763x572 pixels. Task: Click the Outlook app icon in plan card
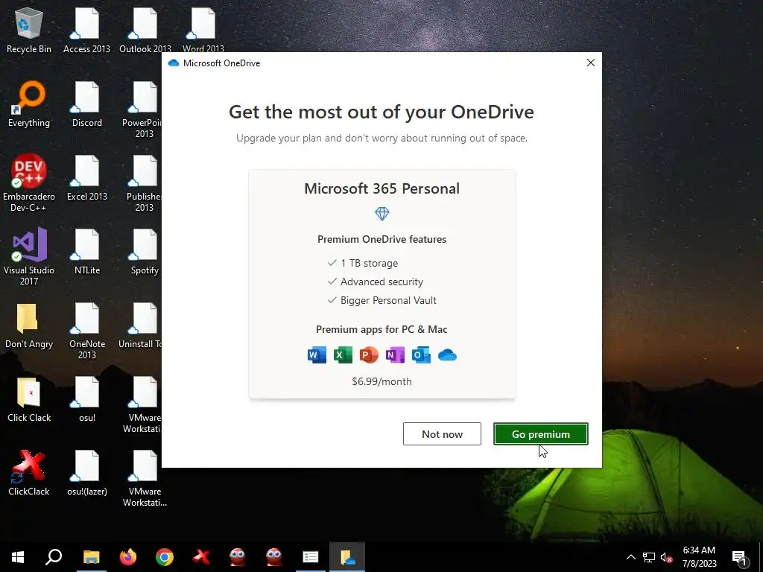pos(421,355)
